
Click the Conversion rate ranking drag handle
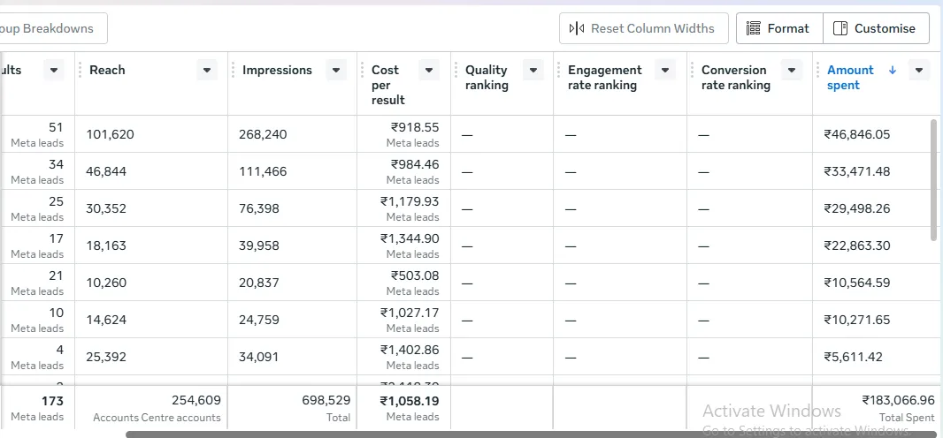pyautogui.click(x=693, y=70)
